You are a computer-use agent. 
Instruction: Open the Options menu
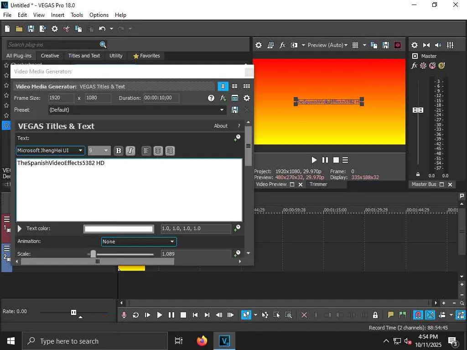99,15
